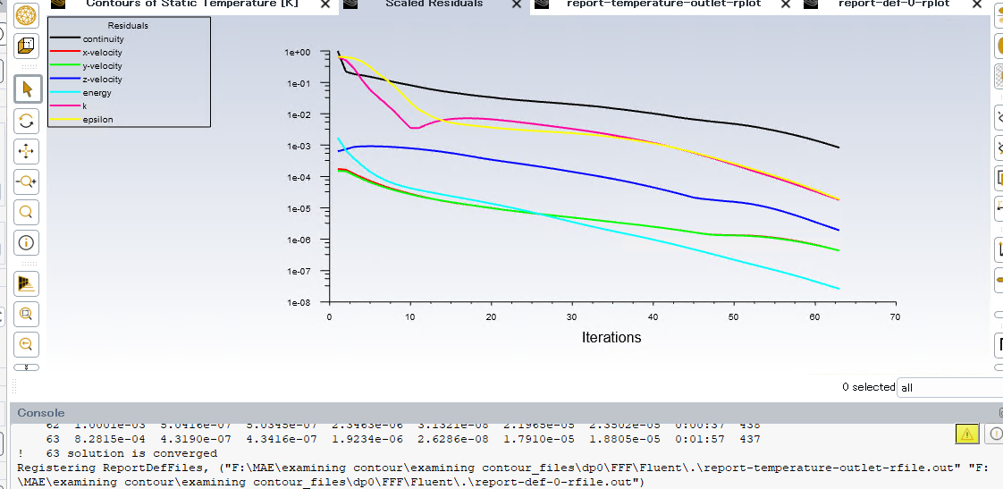
Task: Select the pan view tool
Action: (26, 151)
